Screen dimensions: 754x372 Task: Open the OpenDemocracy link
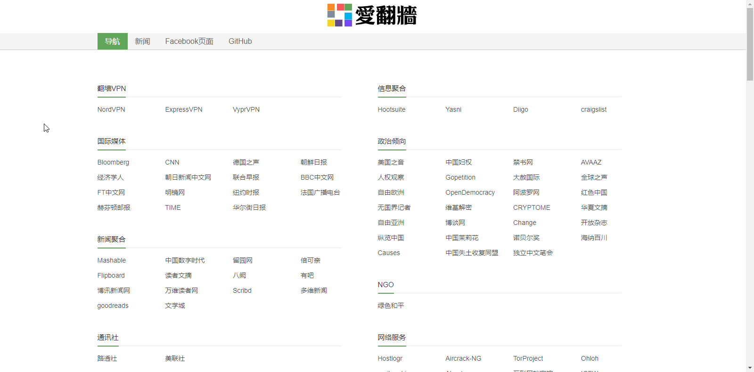coord(470,192)
